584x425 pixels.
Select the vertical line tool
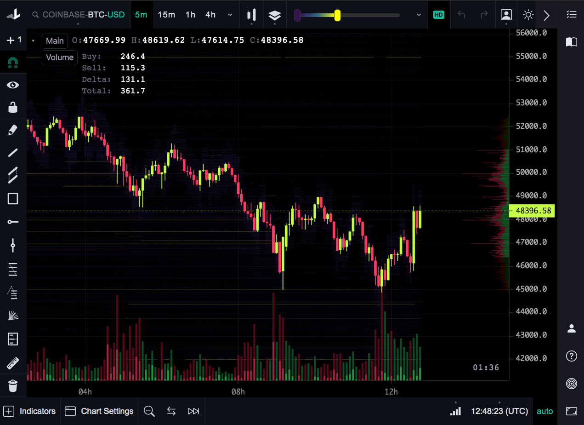pos(13,245)
